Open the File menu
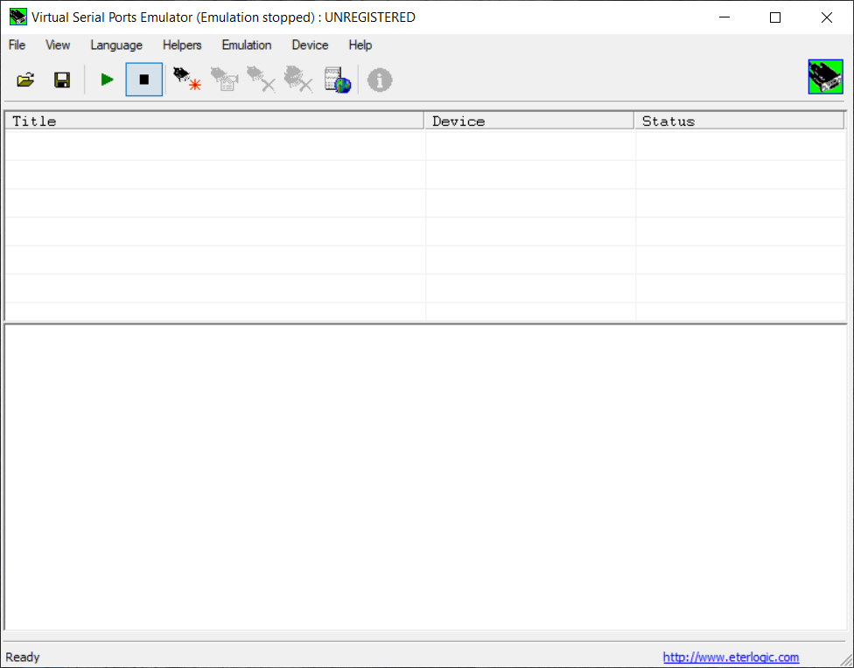This screenshot has height=668, width=854. pos(17,45)
